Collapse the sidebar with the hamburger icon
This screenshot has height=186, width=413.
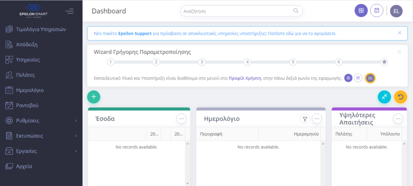[69, 11]
